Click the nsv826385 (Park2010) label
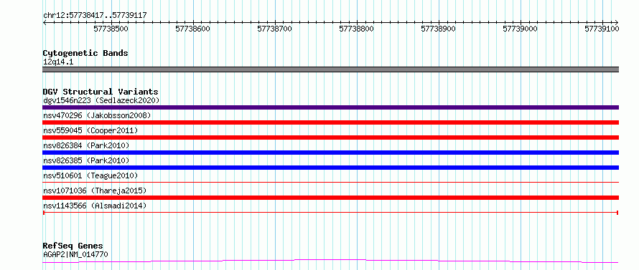Image resolution: width=639 pixels, height=270 pixels. (x=86, y=160)
